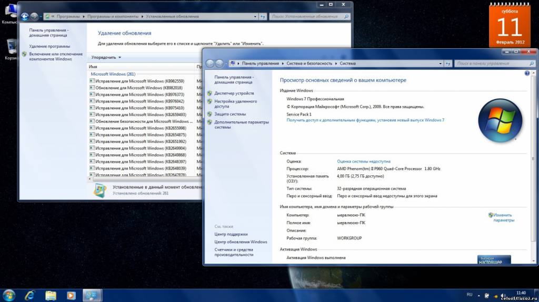The image size is (539, 302).
Task: Open Windows Explorer folder icon in taskbar
Action: 51,296
